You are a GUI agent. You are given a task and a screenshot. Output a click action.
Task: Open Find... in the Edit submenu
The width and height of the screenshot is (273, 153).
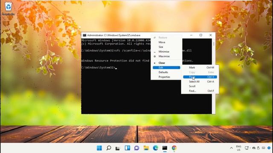(x=200, y=91)
